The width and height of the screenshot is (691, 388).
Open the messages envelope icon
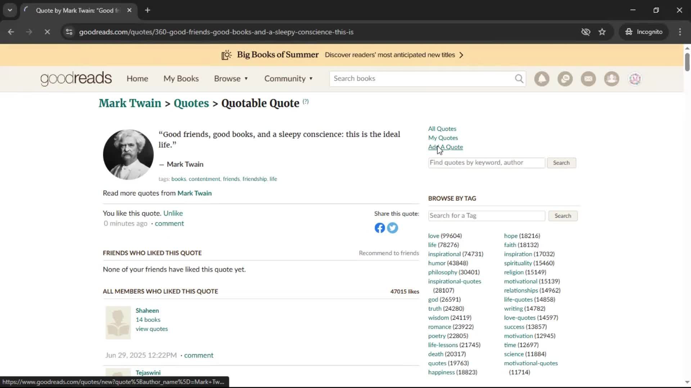(588, 79)
